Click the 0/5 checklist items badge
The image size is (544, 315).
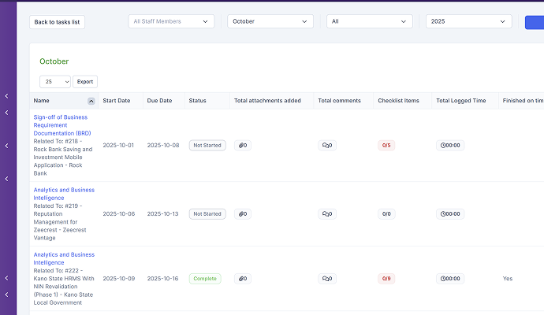coord(386,146)
